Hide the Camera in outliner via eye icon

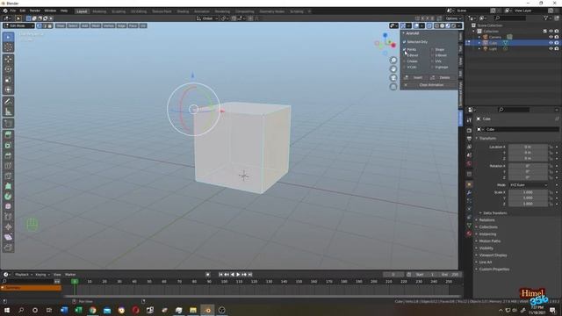(x=551, y=37)
